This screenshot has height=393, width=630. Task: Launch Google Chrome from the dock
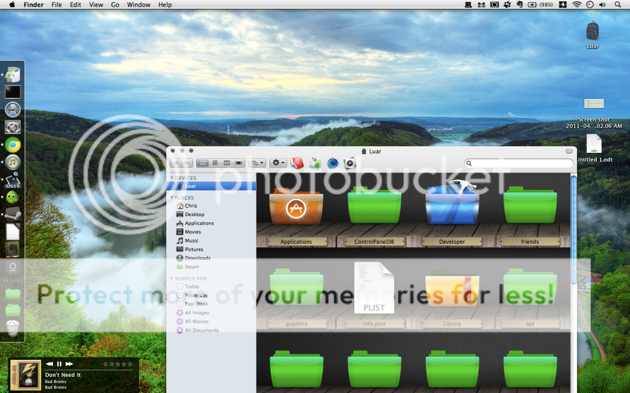13,145
